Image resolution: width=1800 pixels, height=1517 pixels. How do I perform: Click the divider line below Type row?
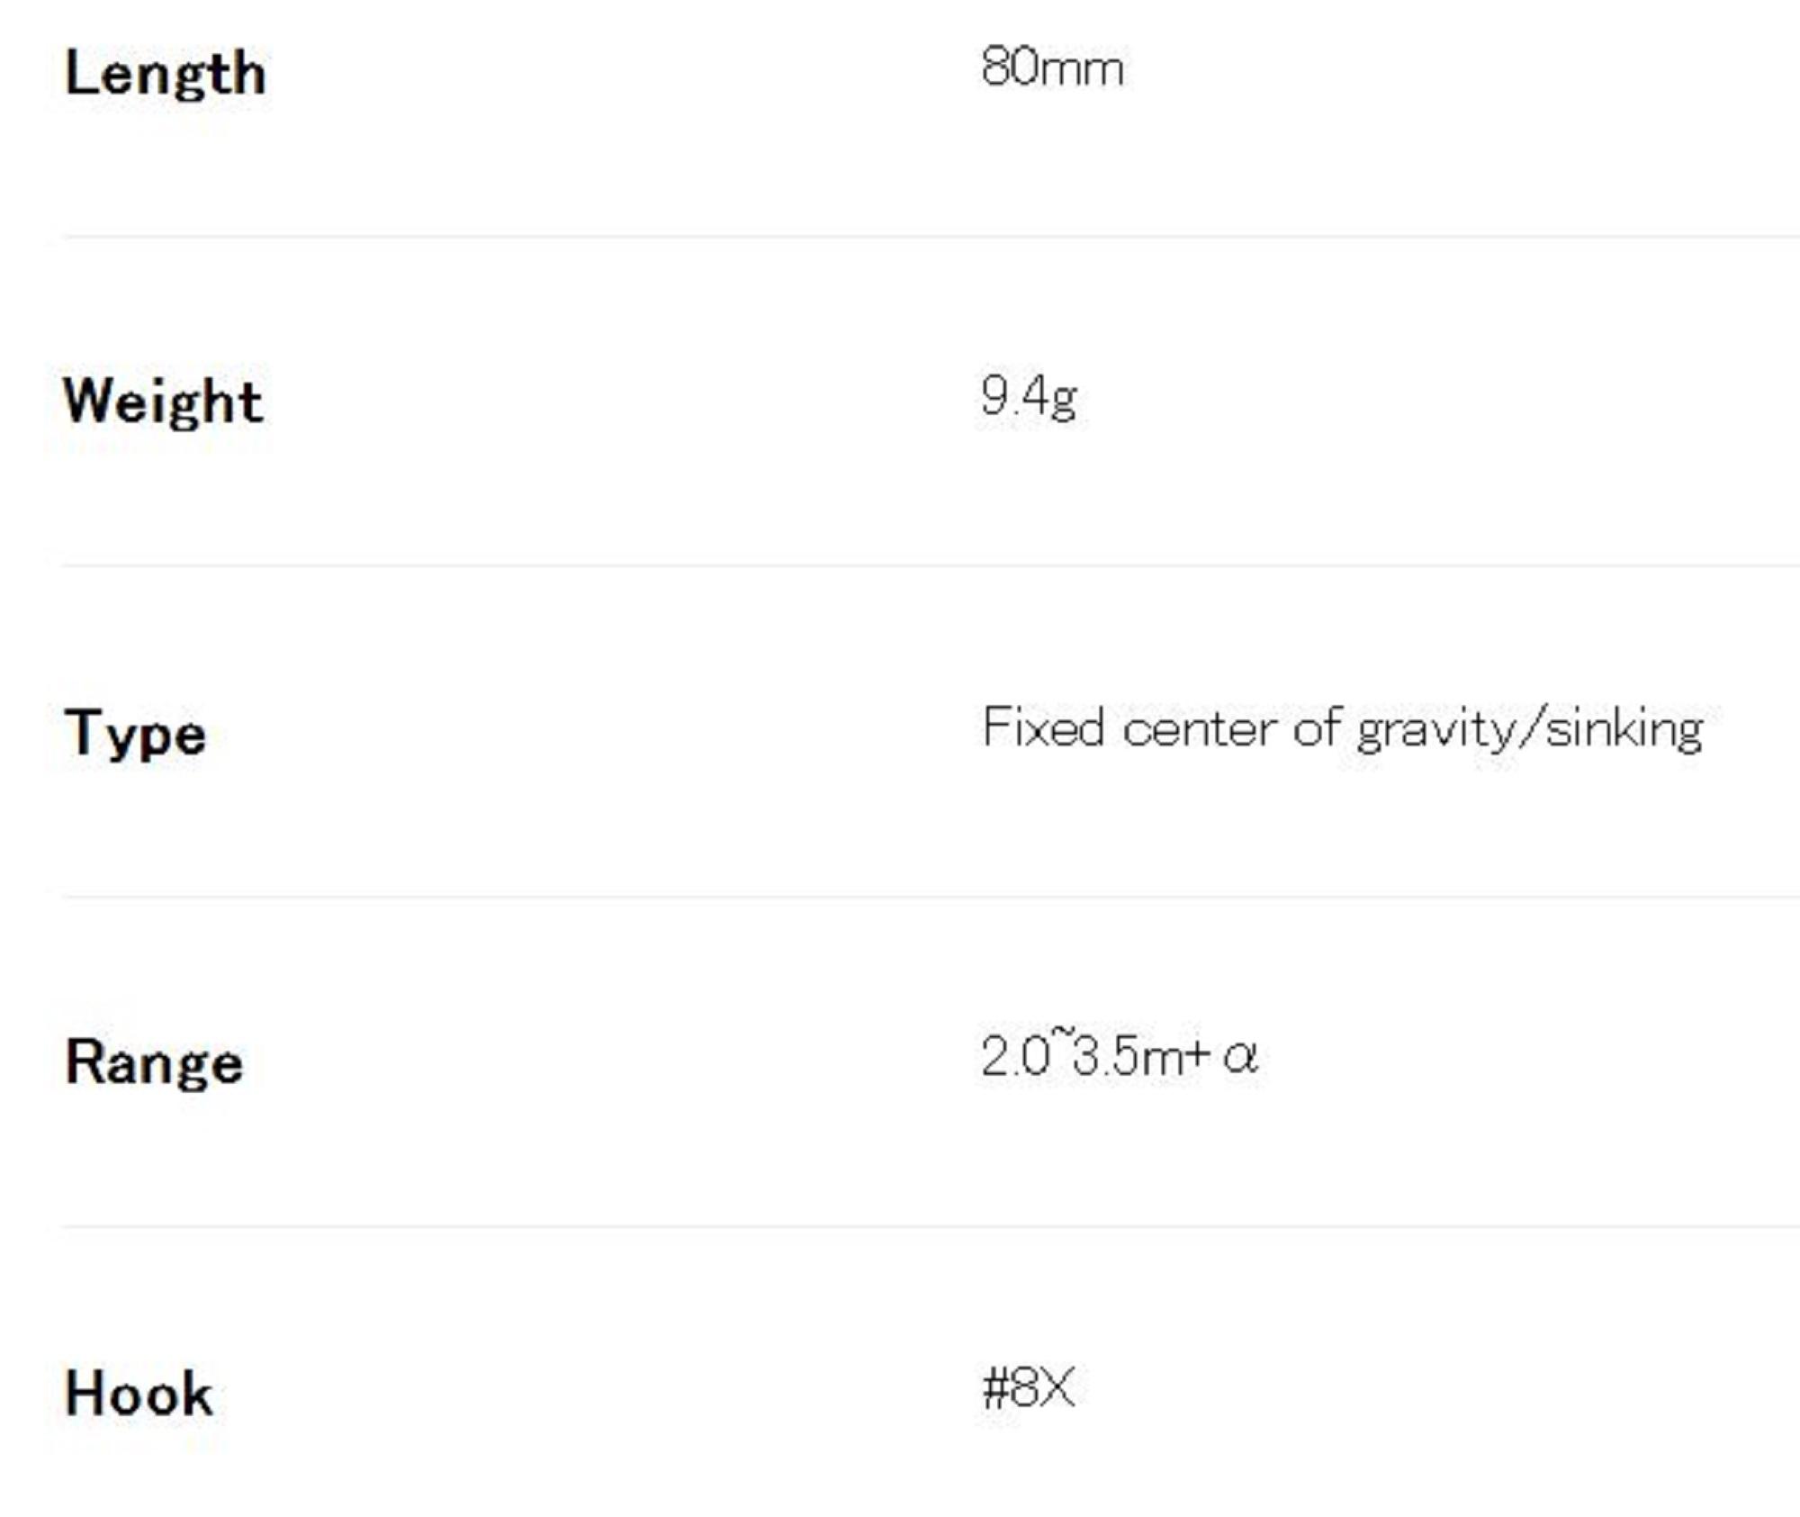900,897
